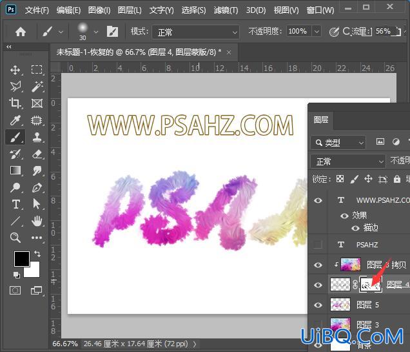Image resolution: width=410 pixels, height=352 pixels.
Task: Toggle Quick Mask mode
Action: [x=15, y=290]
